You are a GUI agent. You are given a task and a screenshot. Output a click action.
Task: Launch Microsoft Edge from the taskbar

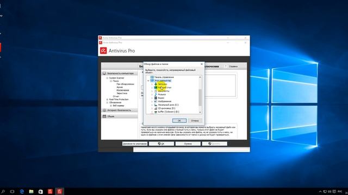click(x=22, y=191)
